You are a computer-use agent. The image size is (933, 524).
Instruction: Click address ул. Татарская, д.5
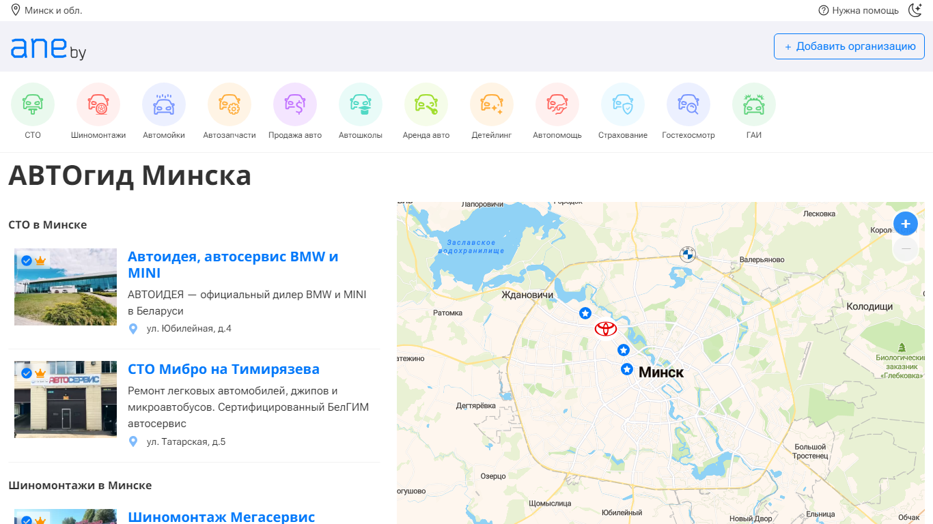coord(186,442)
